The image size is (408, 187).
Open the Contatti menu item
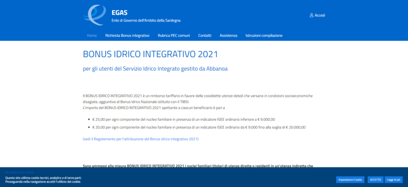click(205, 36)
